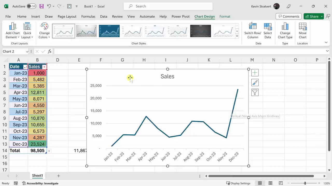Click the Zoom In plus icon
Screen dimensions: 332x186
tap(319, 183)
